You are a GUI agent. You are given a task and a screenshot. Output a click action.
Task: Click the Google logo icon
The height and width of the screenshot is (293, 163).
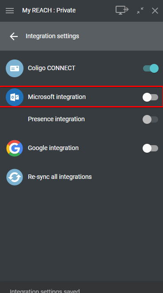(x=15, y=148)
